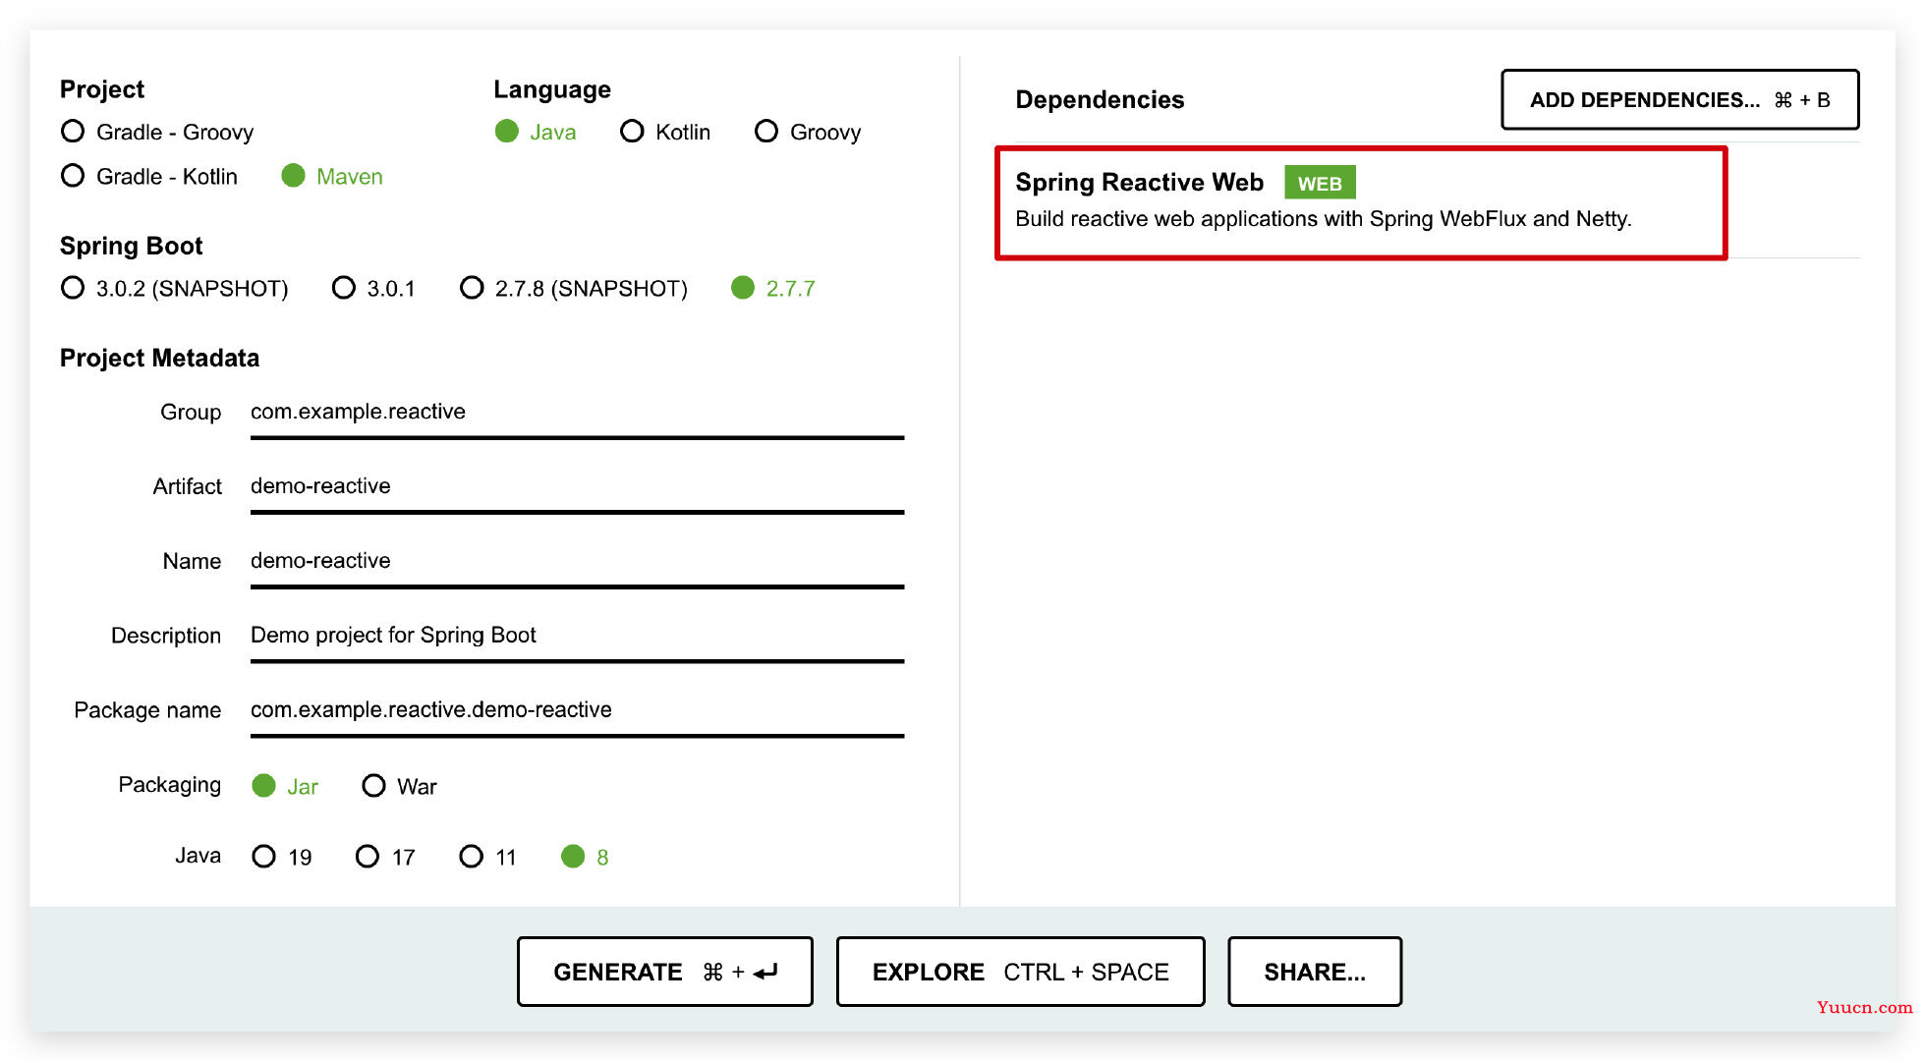
Task: Select Jar packaging
Action: [x=285, y=786]
